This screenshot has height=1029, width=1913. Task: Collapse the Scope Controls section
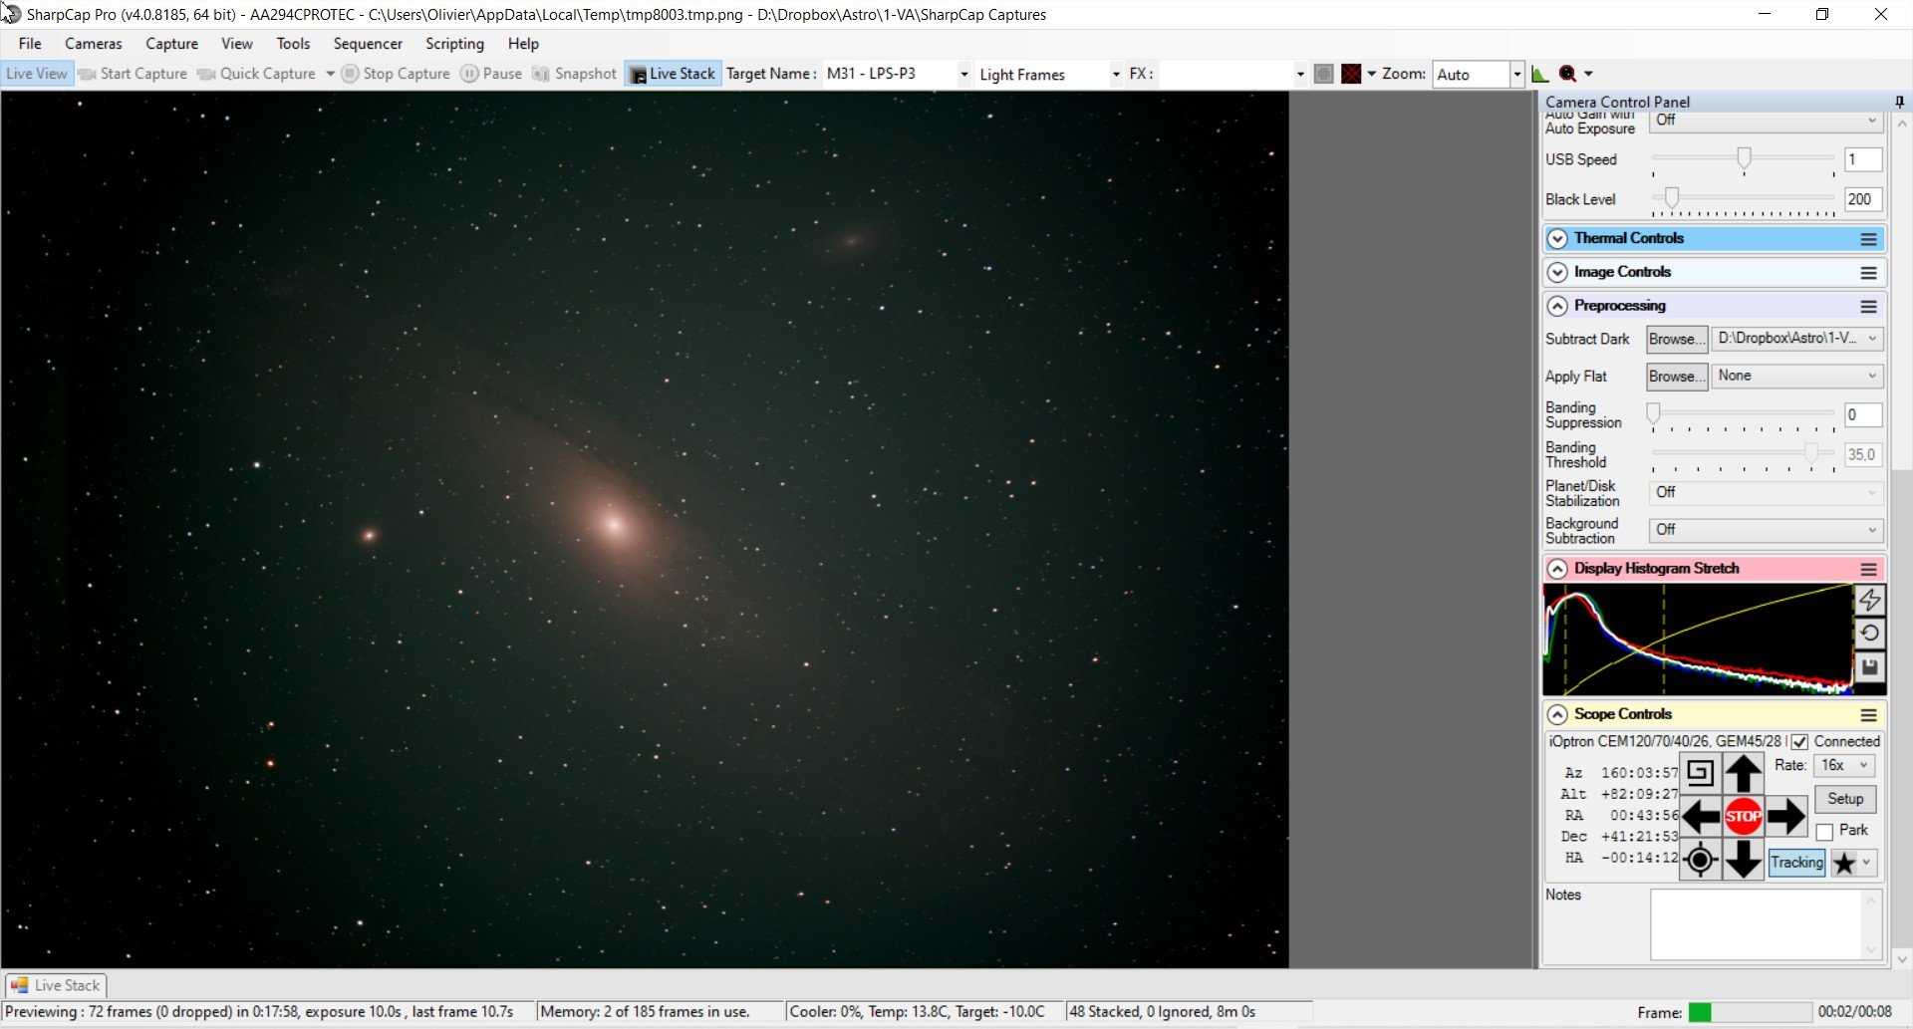(x=1557, y=715)
